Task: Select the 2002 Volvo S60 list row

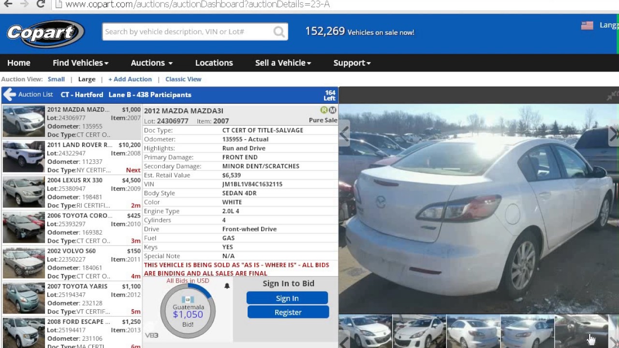Action: point(72,263)
